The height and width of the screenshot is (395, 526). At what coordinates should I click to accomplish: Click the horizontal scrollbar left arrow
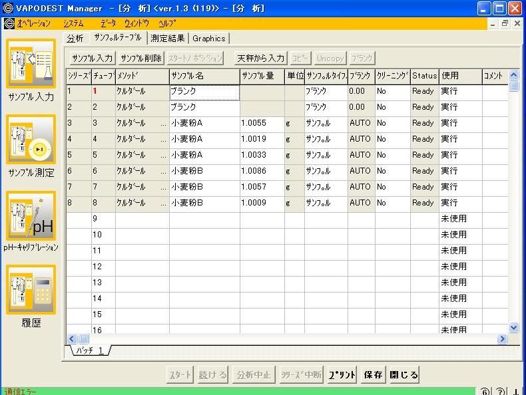pos(71,338)
